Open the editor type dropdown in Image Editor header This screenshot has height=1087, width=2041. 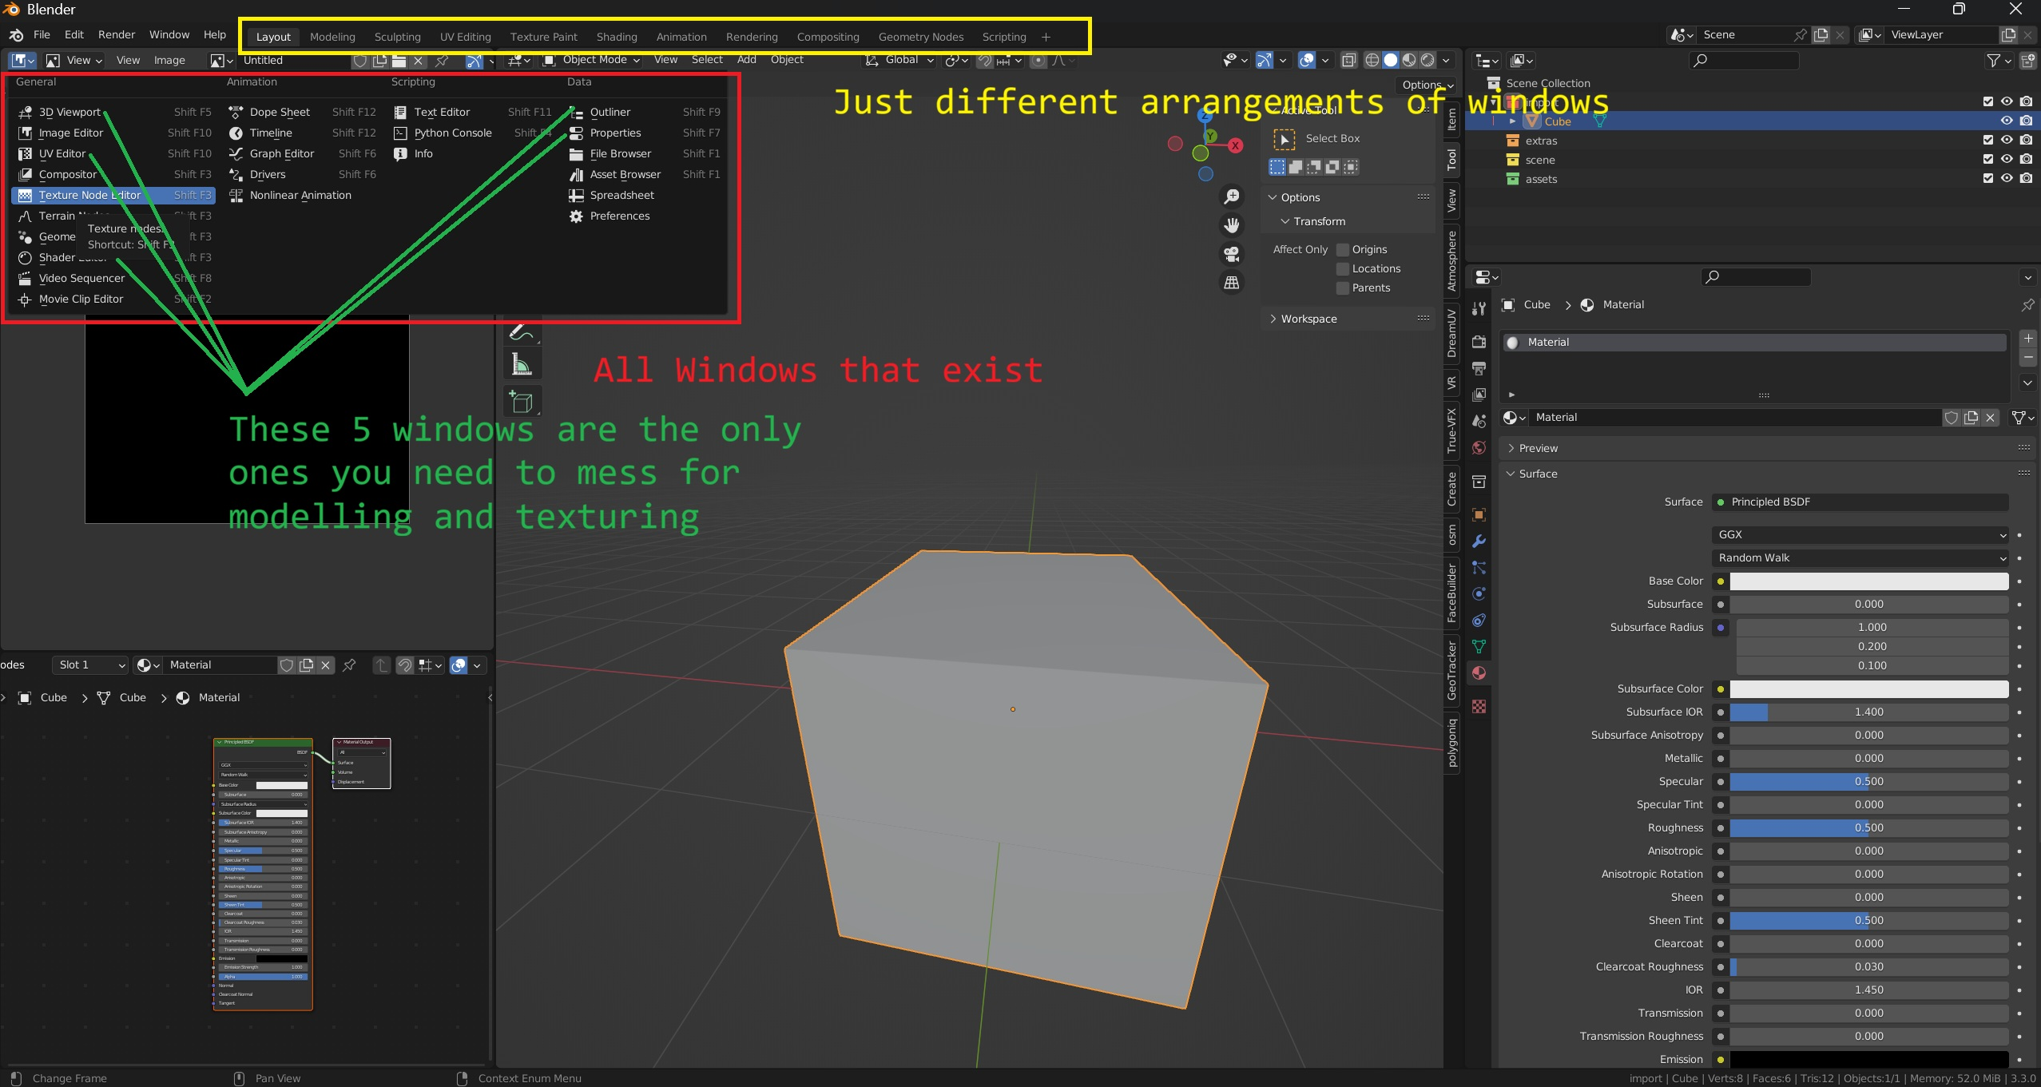22,60
